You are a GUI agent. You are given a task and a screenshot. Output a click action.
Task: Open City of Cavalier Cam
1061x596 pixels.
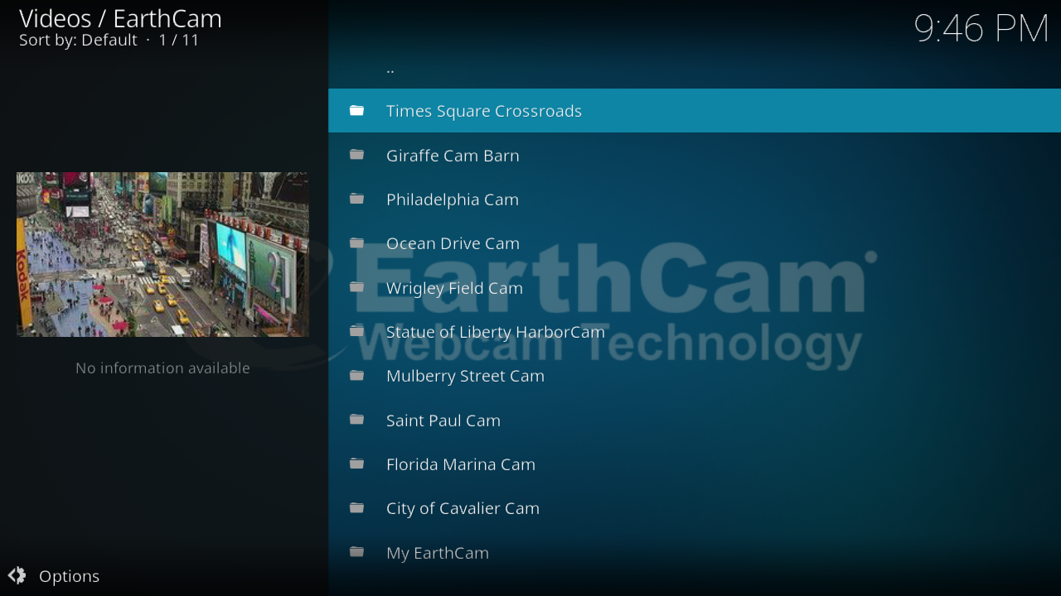463,508
